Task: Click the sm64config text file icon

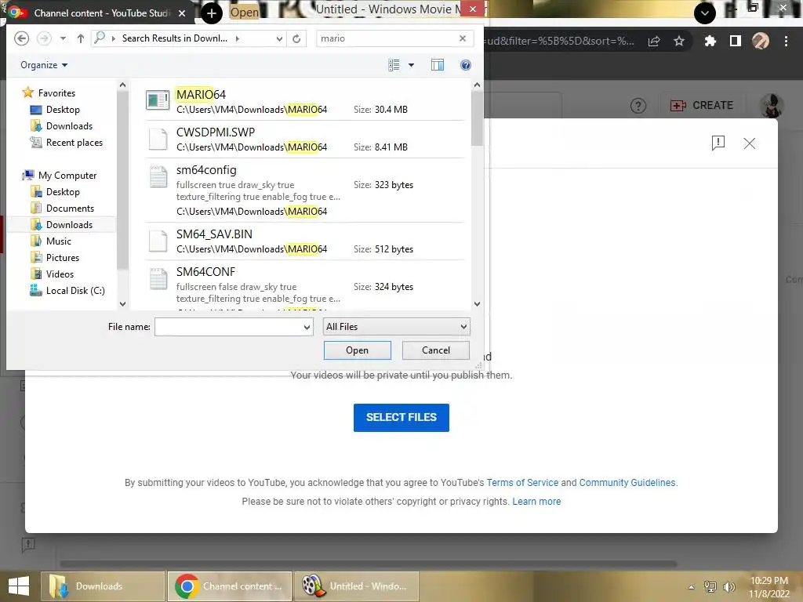Action: point(158,177)
